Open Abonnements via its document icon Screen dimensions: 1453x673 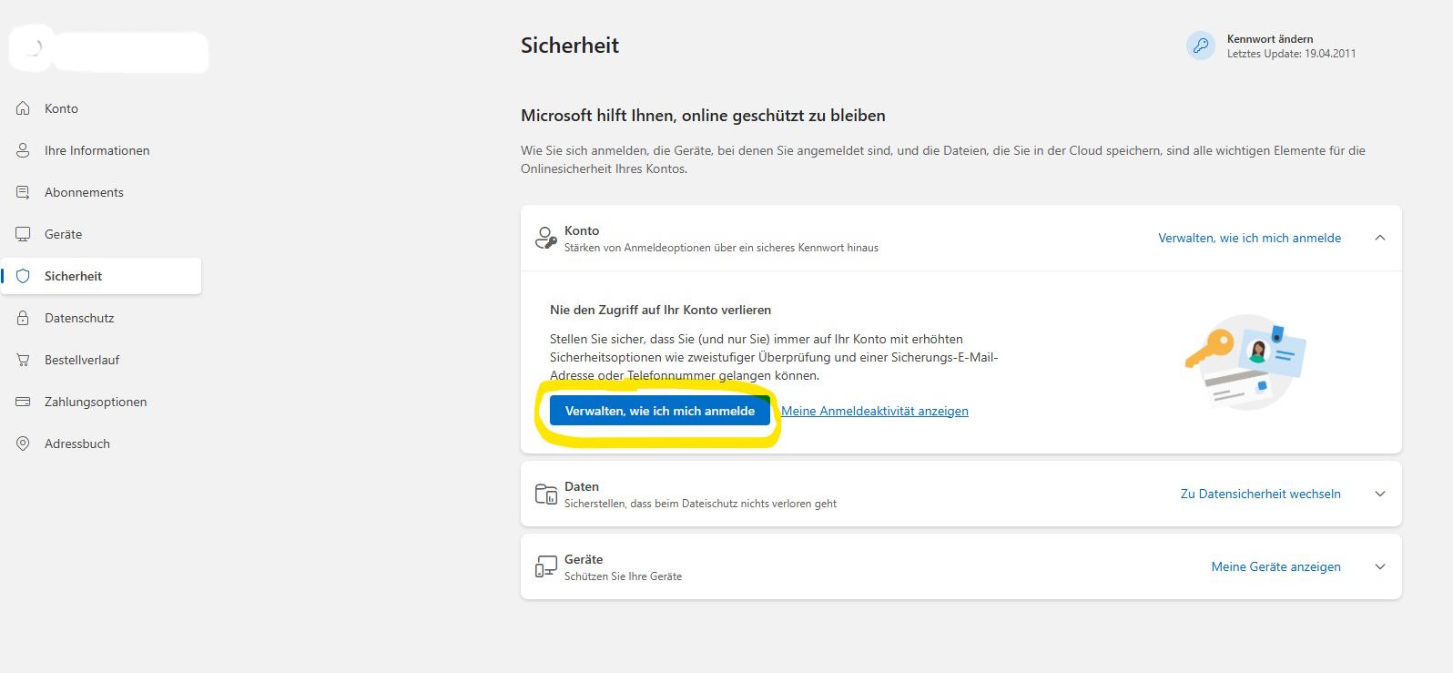pyautogui.click(x=22, y=191)
